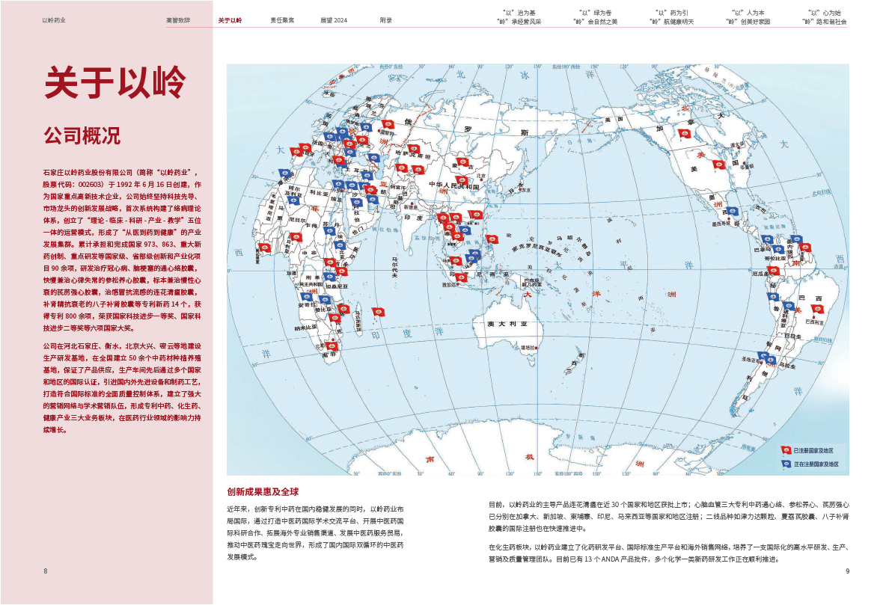
Task: Click the red flag on the United States
Action: (720, 165)
